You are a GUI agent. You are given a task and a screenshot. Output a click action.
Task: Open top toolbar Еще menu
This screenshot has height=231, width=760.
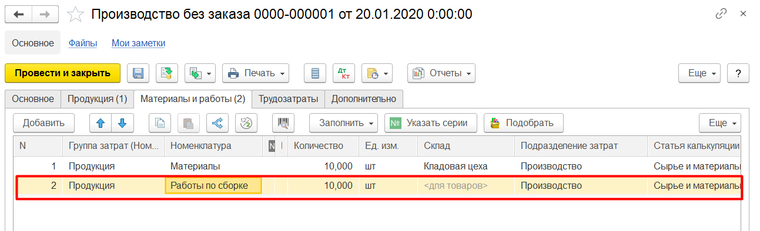point(699,73)
